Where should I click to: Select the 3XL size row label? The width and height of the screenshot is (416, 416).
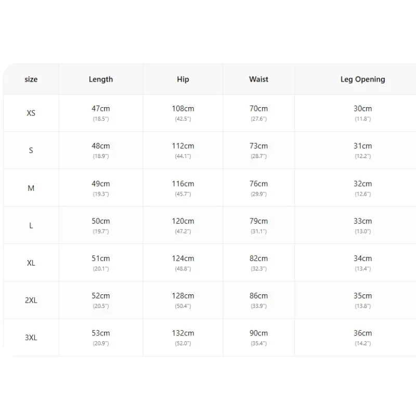tap(31, 337)
